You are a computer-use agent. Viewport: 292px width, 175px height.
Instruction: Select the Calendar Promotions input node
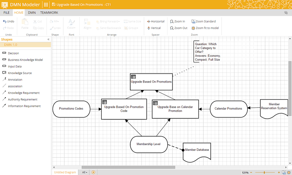[x=229, y=109]
